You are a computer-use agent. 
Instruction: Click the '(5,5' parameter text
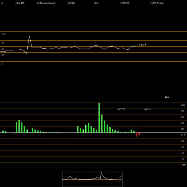pyautogui.click(x=96, y=3)
